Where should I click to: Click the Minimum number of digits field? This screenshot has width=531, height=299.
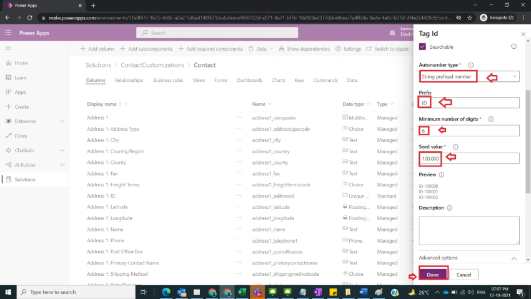[469, 131]
